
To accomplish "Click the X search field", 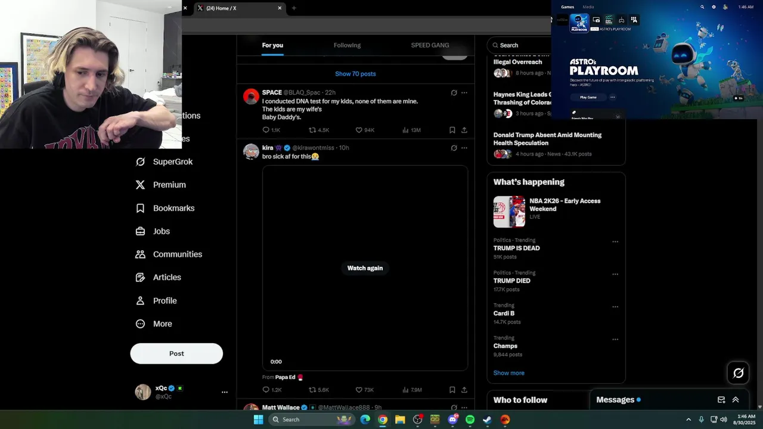I will click(519, 45).
